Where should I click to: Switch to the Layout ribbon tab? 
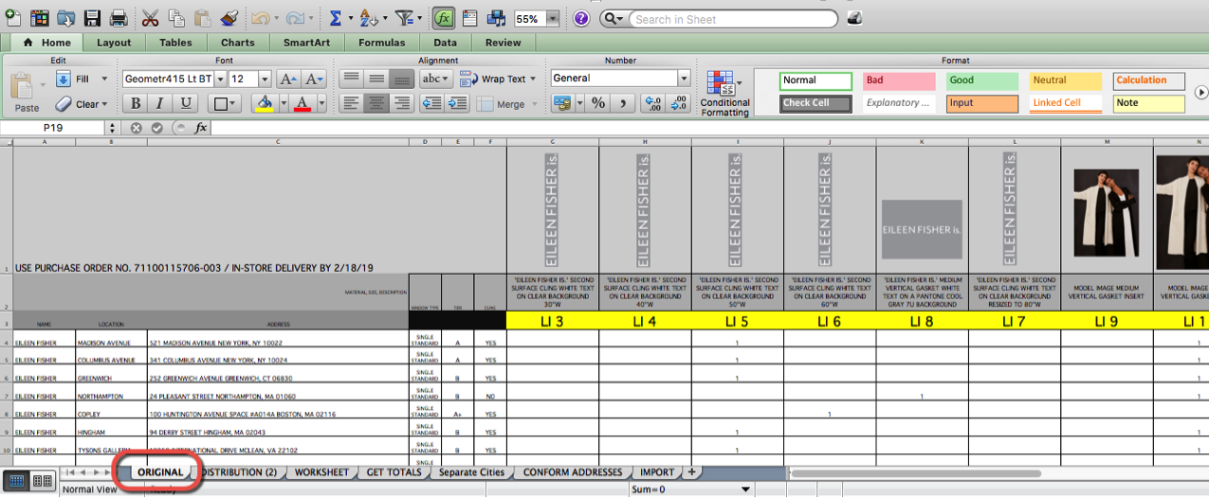tap(114, 43)
